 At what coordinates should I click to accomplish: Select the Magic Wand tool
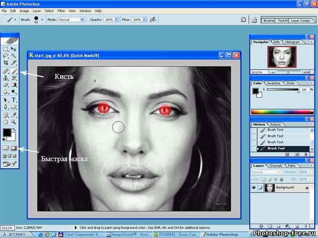click(14, 56)
